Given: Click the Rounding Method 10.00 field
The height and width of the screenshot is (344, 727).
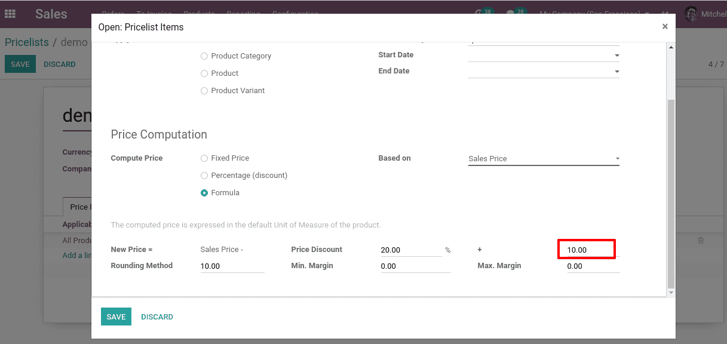Looking at the screenshot, I should coord(232,266).
